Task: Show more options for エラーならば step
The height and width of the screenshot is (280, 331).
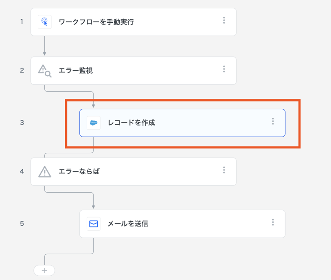Action: click(x=224, y=170)
